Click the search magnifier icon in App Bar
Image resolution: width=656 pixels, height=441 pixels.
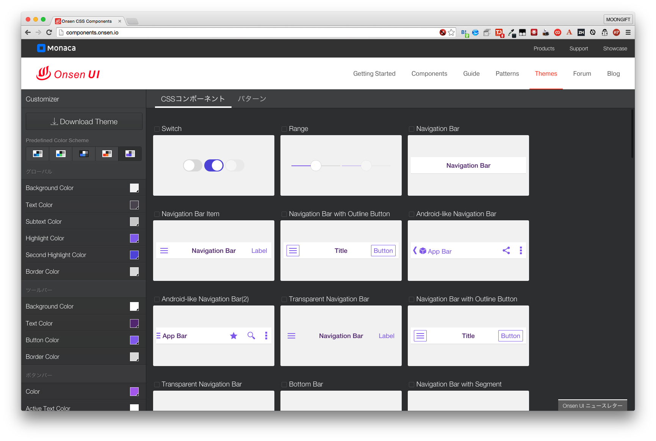pyautogui.click(x=251, y=336)
